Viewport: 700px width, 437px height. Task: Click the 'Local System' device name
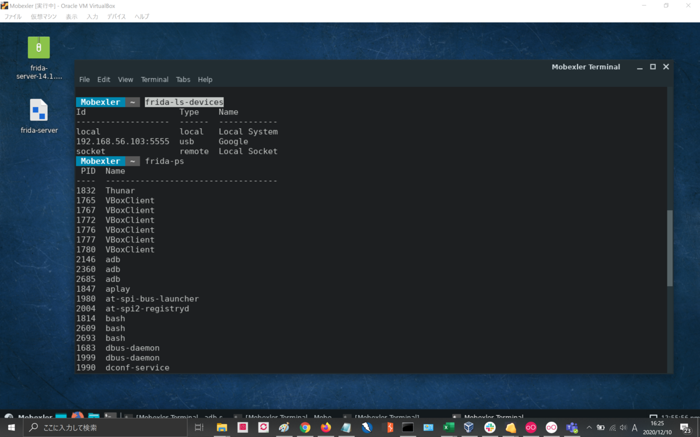[248, 132]
